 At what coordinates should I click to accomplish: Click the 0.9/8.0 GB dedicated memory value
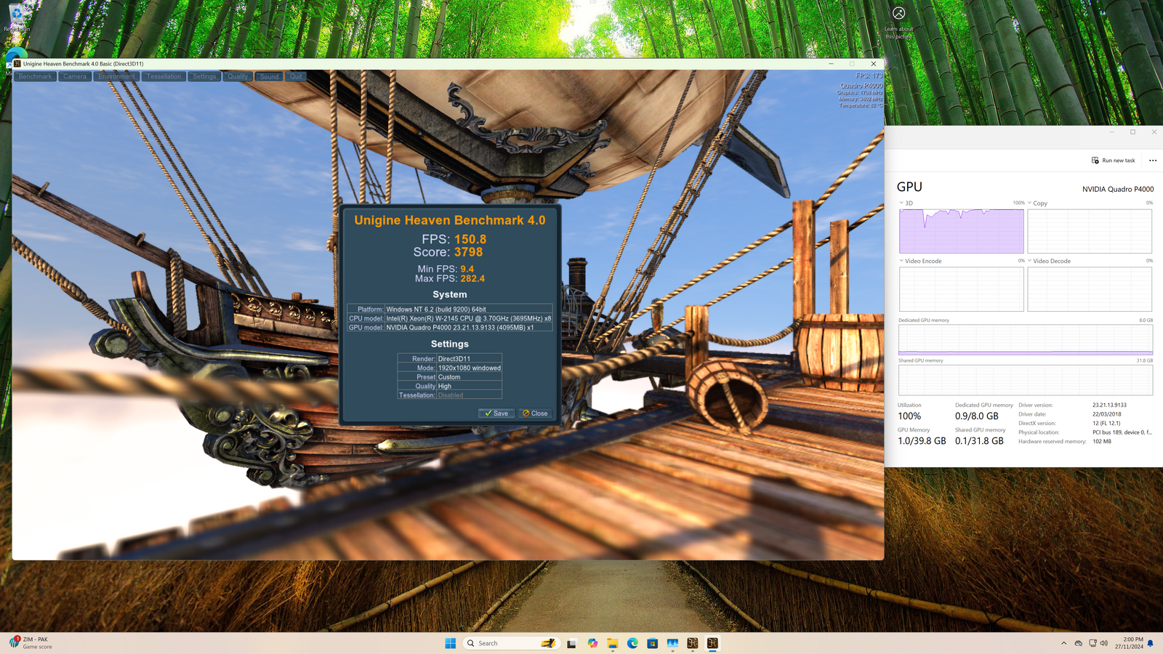point(977,416)
